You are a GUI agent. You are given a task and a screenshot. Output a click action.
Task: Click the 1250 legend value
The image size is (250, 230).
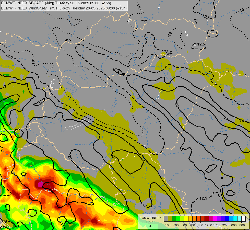coord(209,225)
